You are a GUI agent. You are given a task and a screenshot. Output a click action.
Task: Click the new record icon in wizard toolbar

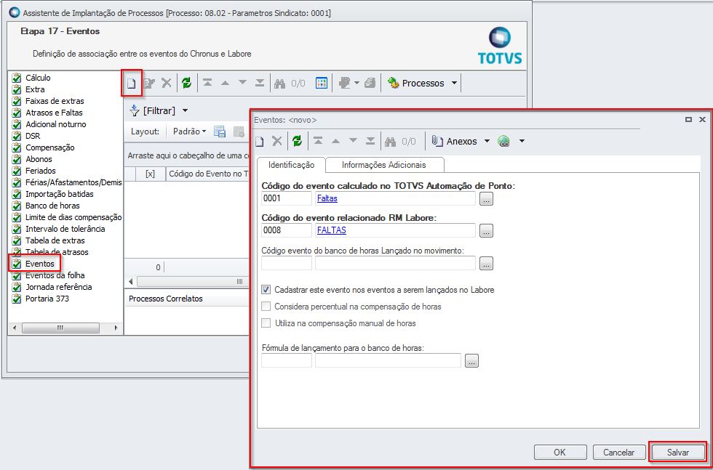click(x=132, y=83)
